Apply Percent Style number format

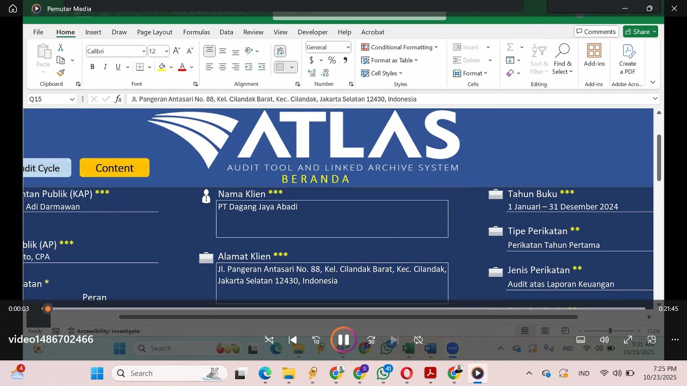332,60
